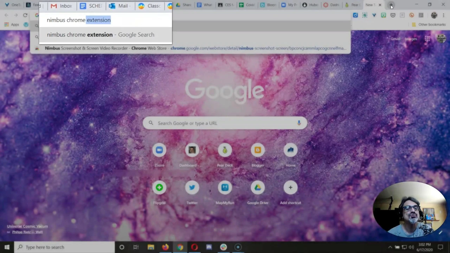The width and height of the screenshot is (450, 253).
Task: Open the Dashboard shortcut tile
Action: click(x=192, y=155)
